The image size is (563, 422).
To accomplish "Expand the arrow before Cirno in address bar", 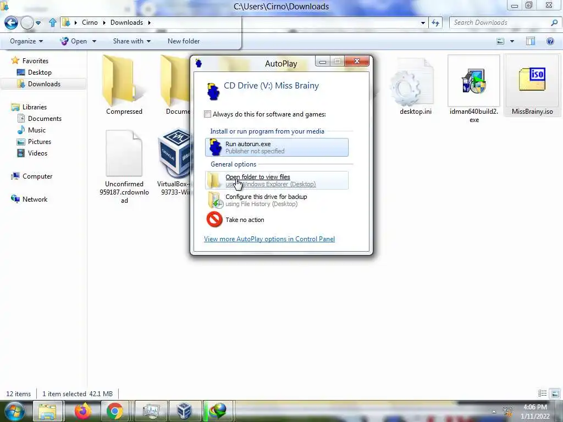I will point(76,23).
